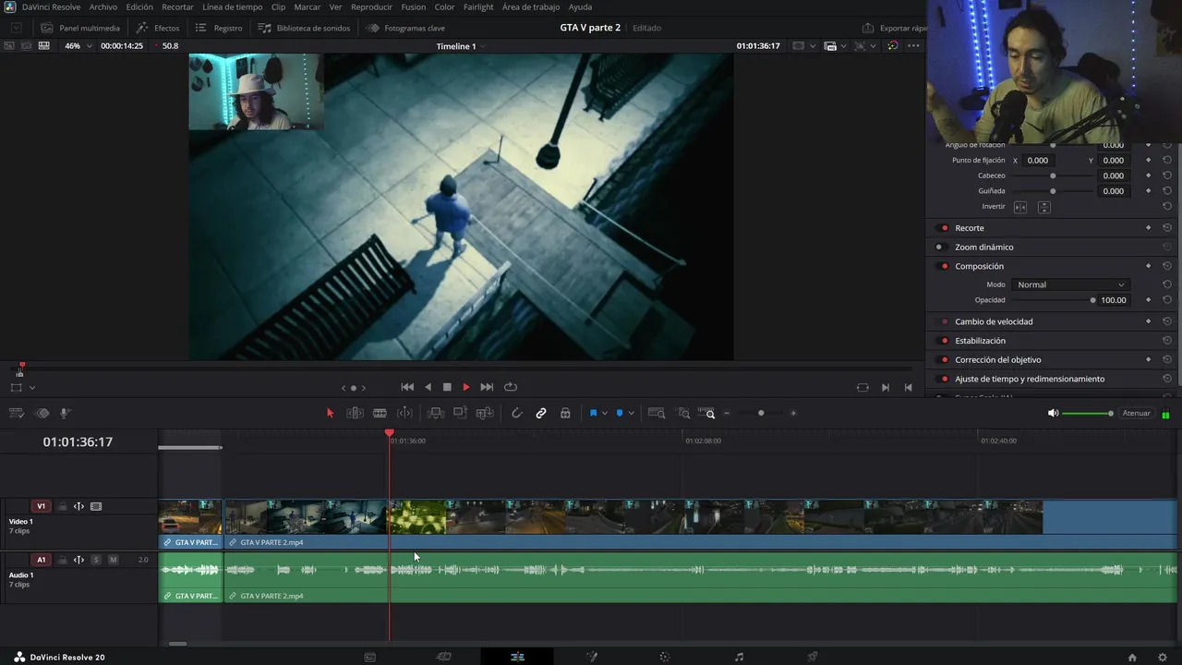Toggle linked selection chain icon

(x=541, y=413)
